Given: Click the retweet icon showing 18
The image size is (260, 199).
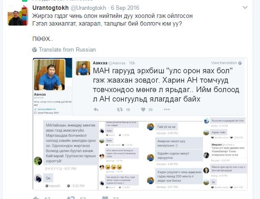Looking at the screenshot, I should (x=120, y=110).
